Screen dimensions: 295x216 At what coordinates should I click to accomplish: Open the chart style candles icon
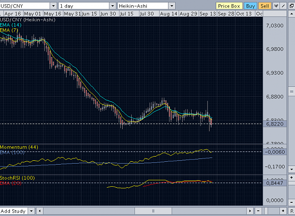[276, 6]
